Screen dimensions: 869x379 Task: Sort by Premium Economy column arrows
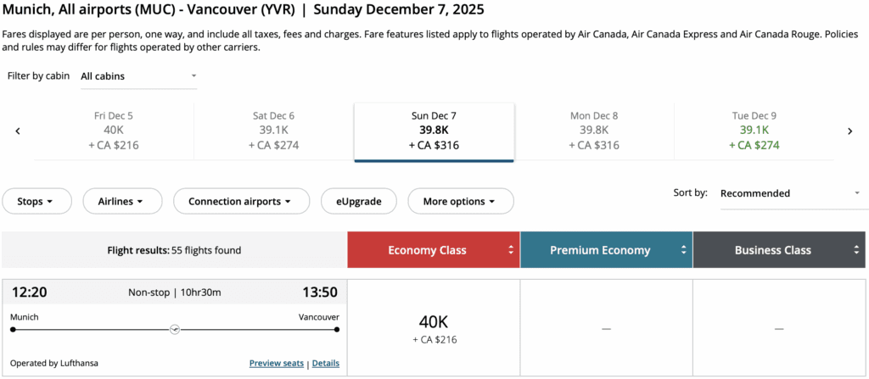pos(684,250)
